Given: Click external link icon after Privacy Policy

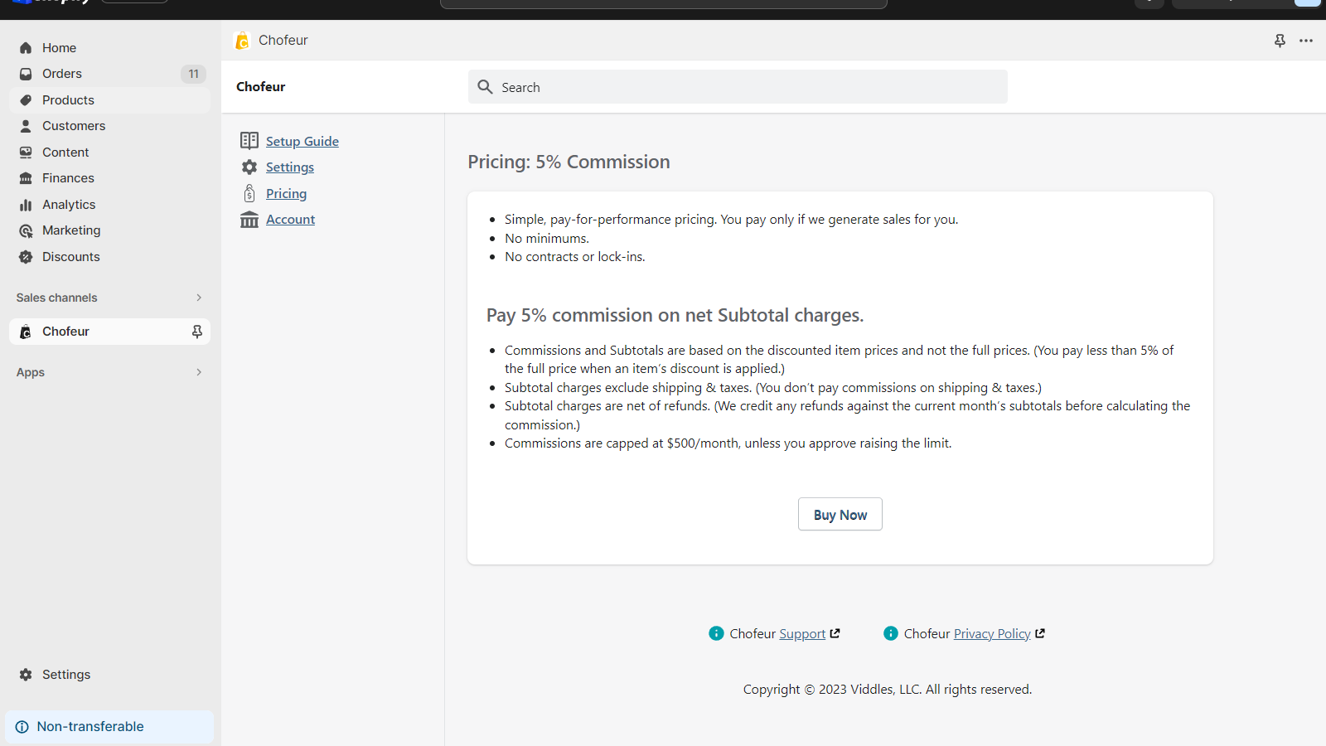Looking at the screenshot, I should tap(1040, 633).
